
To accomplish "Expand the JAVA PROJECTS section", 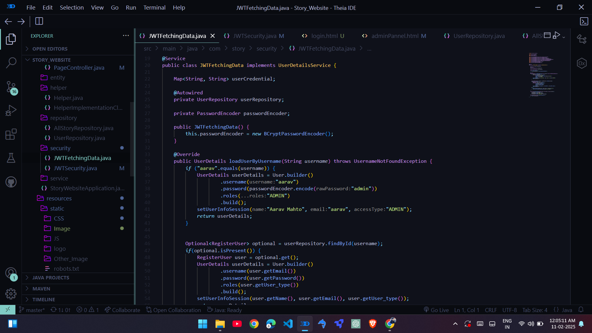I will tap(51, 277).
